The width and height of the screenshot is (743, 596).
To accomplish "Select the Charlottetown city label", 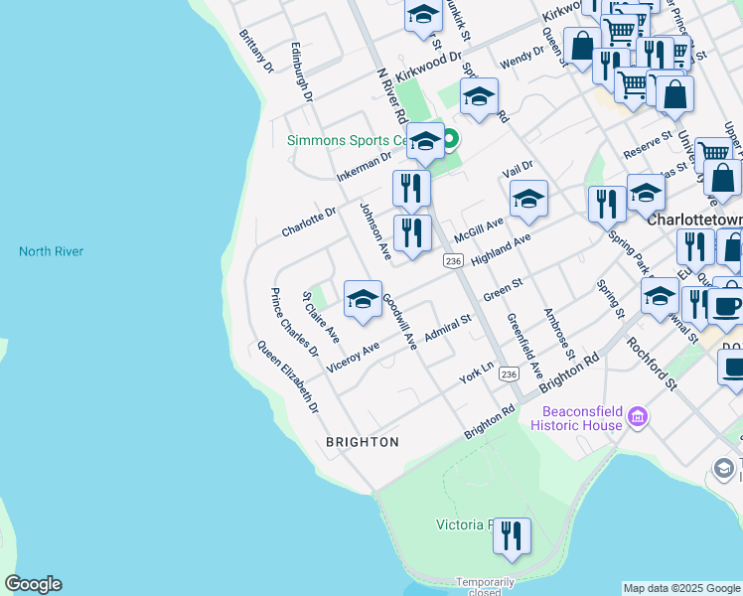I will click(694, 222).
